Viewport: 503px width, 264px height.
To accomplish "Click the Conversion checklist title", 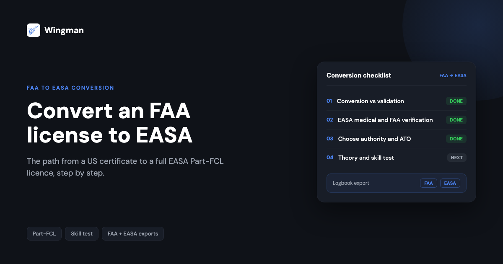I will 359,75.
